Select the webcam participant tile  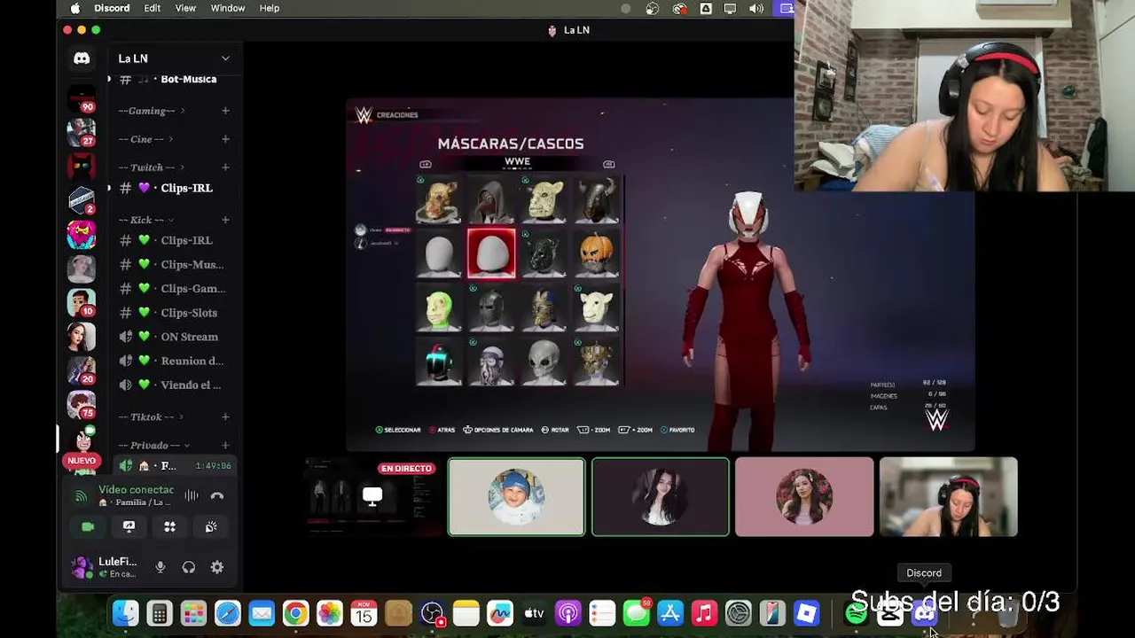click(x=949, y=497)
